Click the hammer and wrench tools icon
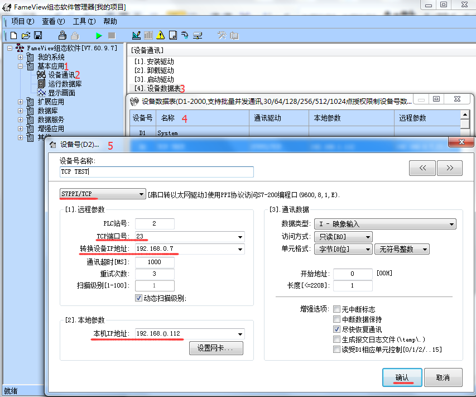476x397 pixels. point(222,35)
